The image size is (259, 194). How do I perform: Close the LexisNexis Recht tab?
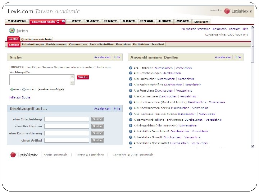pyautogui.click(x=63, y=21)
